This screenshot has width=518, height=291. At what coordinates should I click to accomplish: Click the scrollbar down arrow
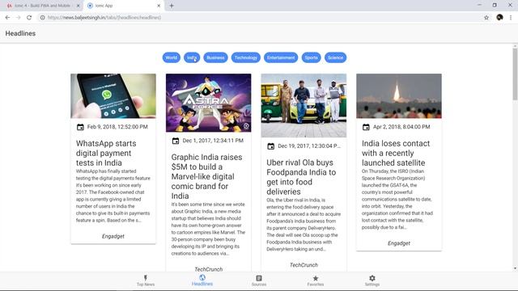click(x=515, y=268)
